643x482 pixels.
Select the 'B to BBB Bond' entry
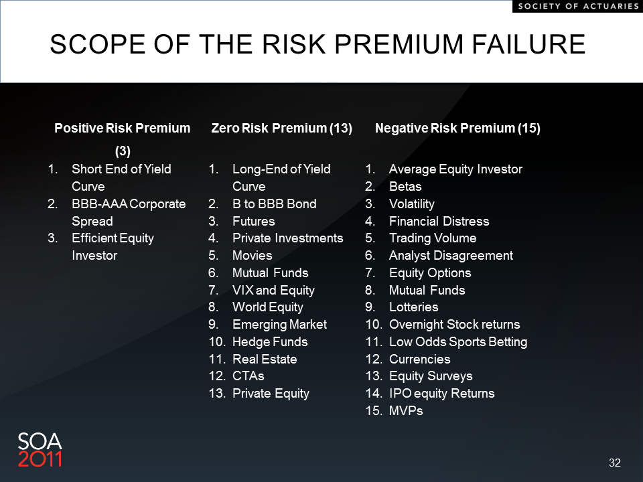275,204
